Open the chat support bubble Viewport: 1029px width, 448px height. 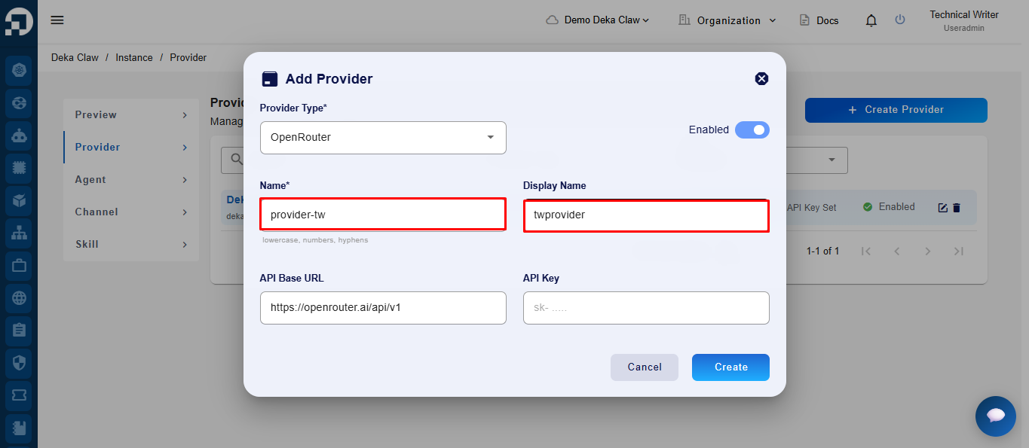[996, 416]
